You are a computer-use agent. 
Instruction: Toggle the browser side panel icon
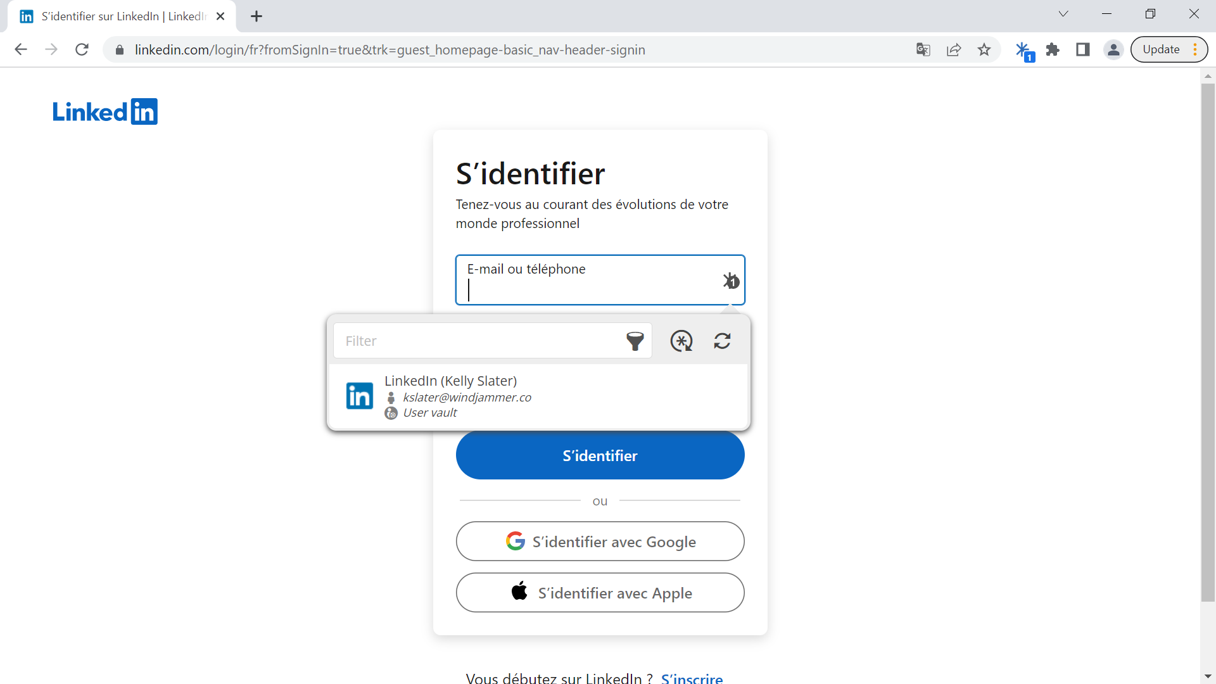coord(1083,49)
